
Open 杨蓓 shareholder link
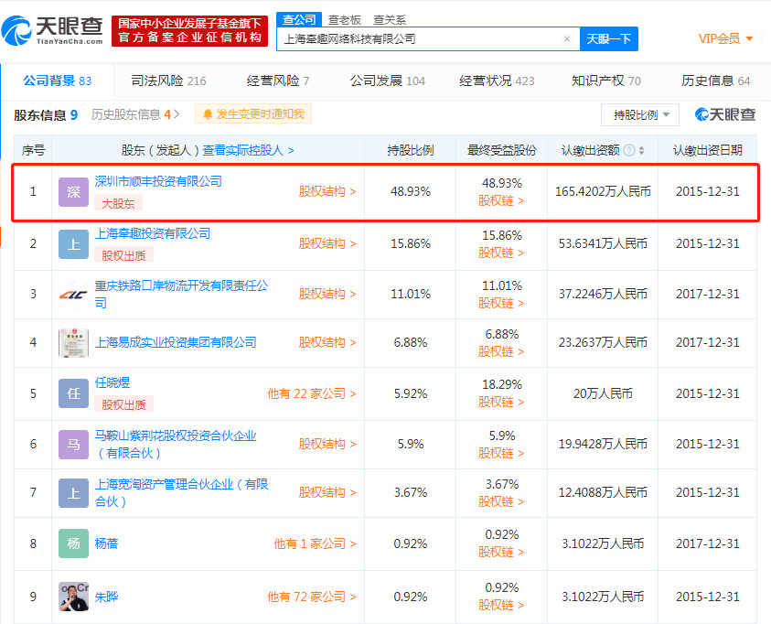(106, 543)
